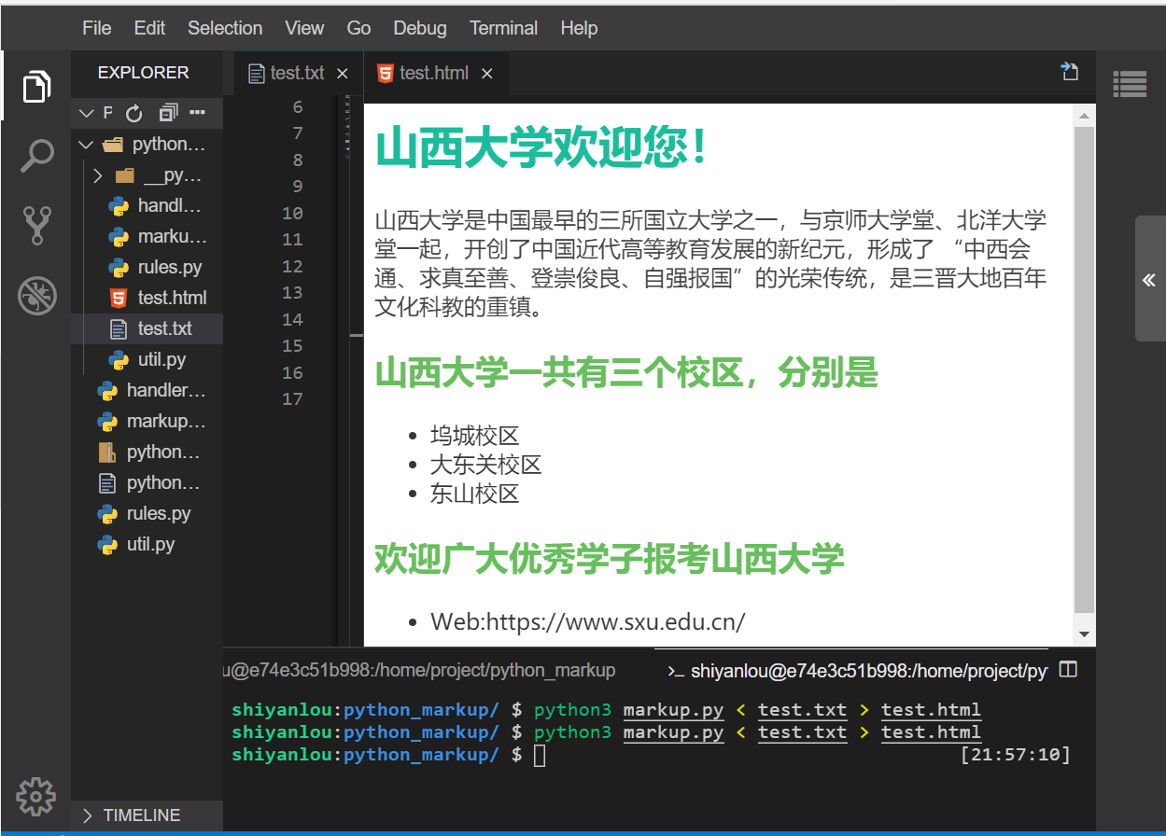Open the Manage settings gear icon
The height and width of the screenshot is (836, 1166).
(x=36, y=796)
